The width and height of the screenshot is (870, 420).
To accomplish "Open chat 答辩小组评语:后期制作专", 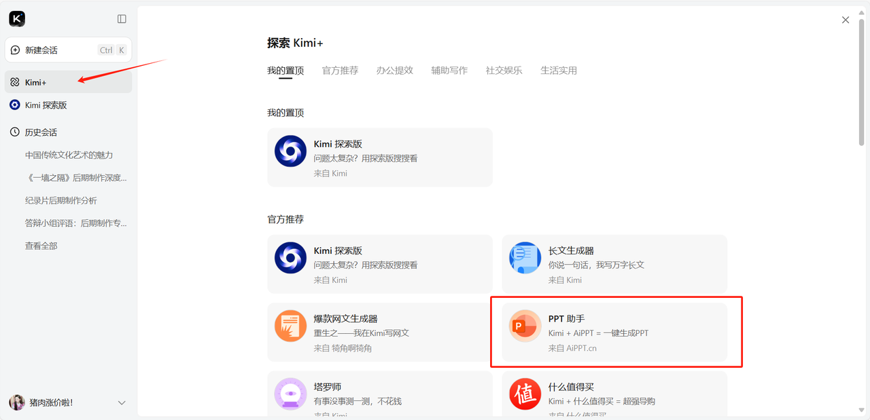I will point(76,223).
